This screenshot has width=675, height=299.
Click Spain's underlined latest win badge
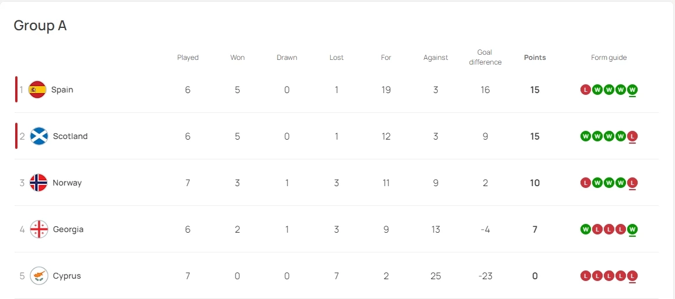coord(632,90)
